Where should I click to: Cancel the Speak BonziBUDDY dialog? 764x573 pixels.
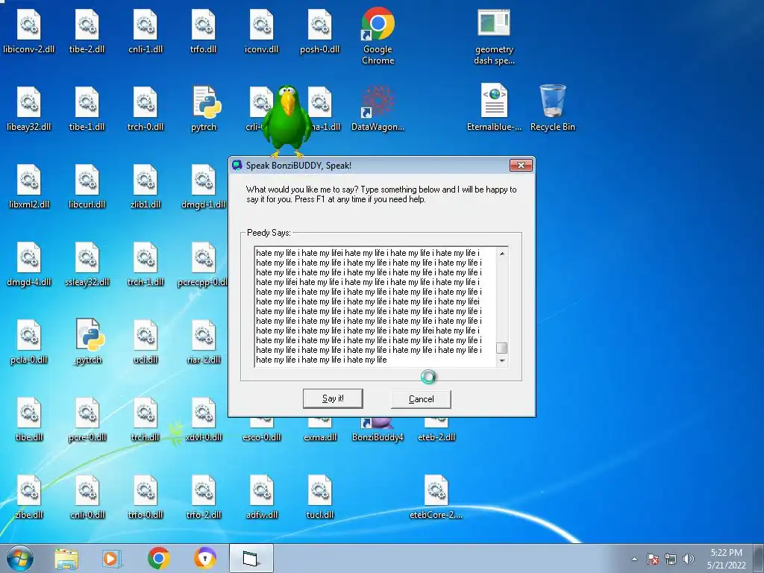tap(421, 399)
